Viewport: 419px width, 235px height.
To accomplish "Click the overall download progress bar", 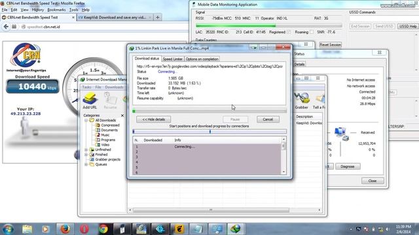I will 209,111.
